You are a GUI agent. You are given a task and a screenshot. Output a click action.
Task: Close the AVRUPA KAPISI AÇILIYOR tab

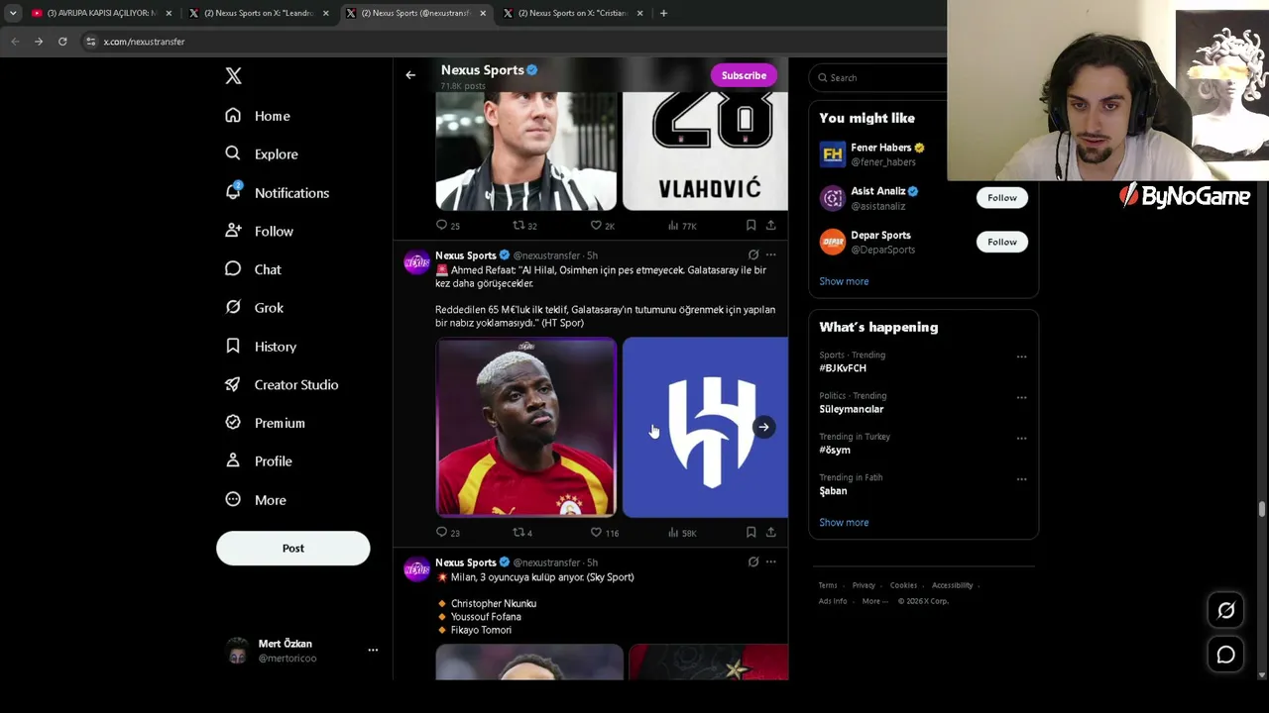pos(169,13)
